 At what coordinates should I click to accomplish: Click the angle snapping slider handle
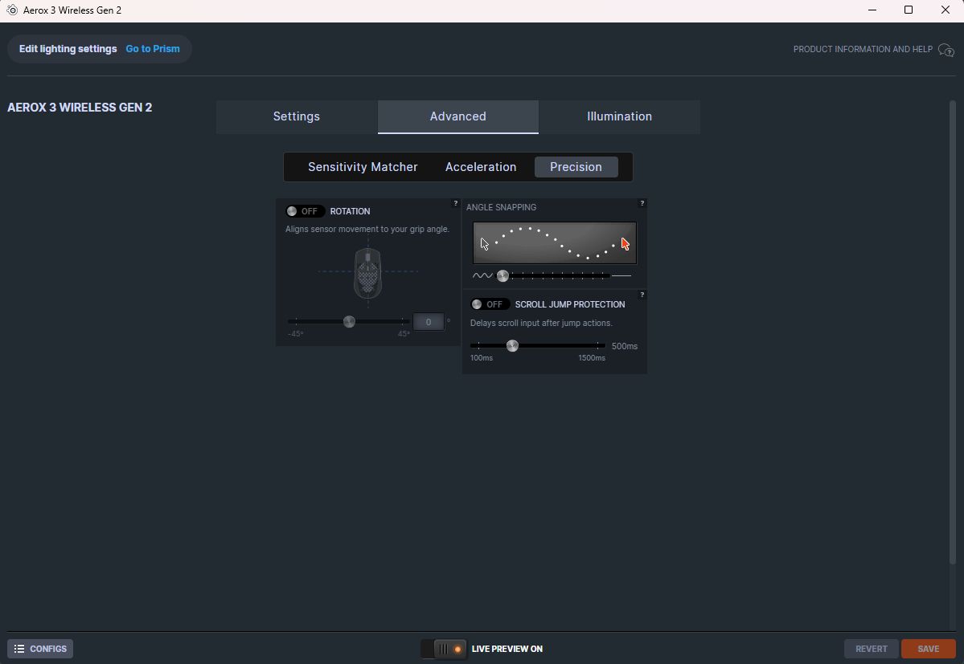point(503,276)
